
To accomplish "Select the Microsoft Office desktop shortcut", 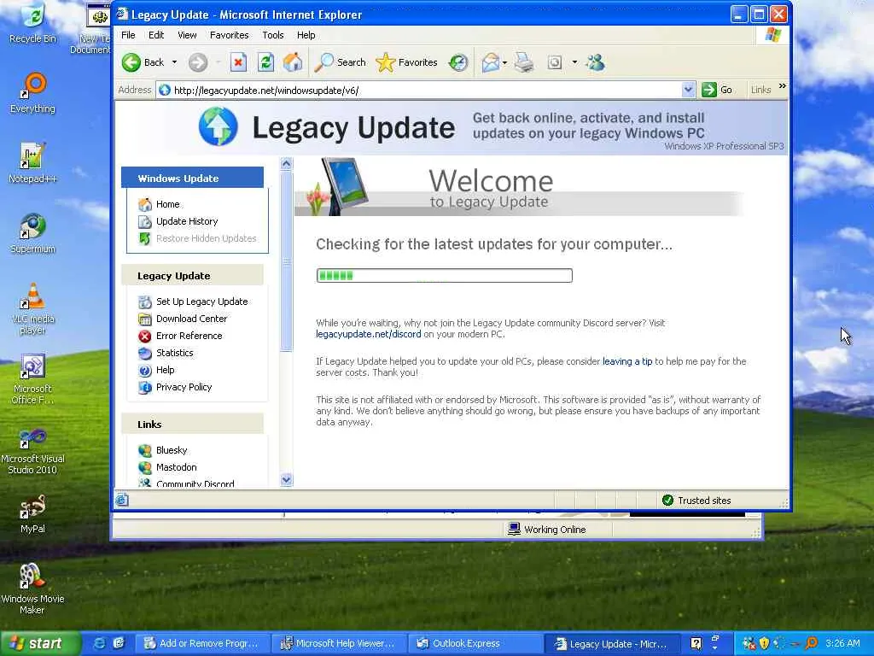I will [x=33, y=379].
